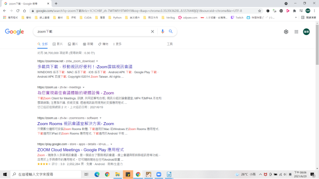Switch to the Videos search tab
The image size is (319, 179).
58,44
